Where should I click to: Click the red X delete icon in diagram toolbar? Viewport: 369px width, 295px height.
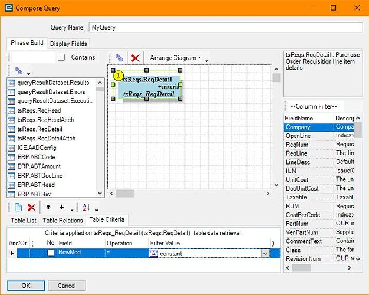pyautogui.click(x=135, y=58)
